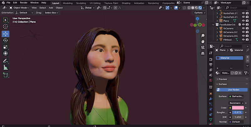Image resolution: width=251 pixels, height=127 pixels.
Task: Open Orientation Default dropdown
Action: click(x=24, y=13)
